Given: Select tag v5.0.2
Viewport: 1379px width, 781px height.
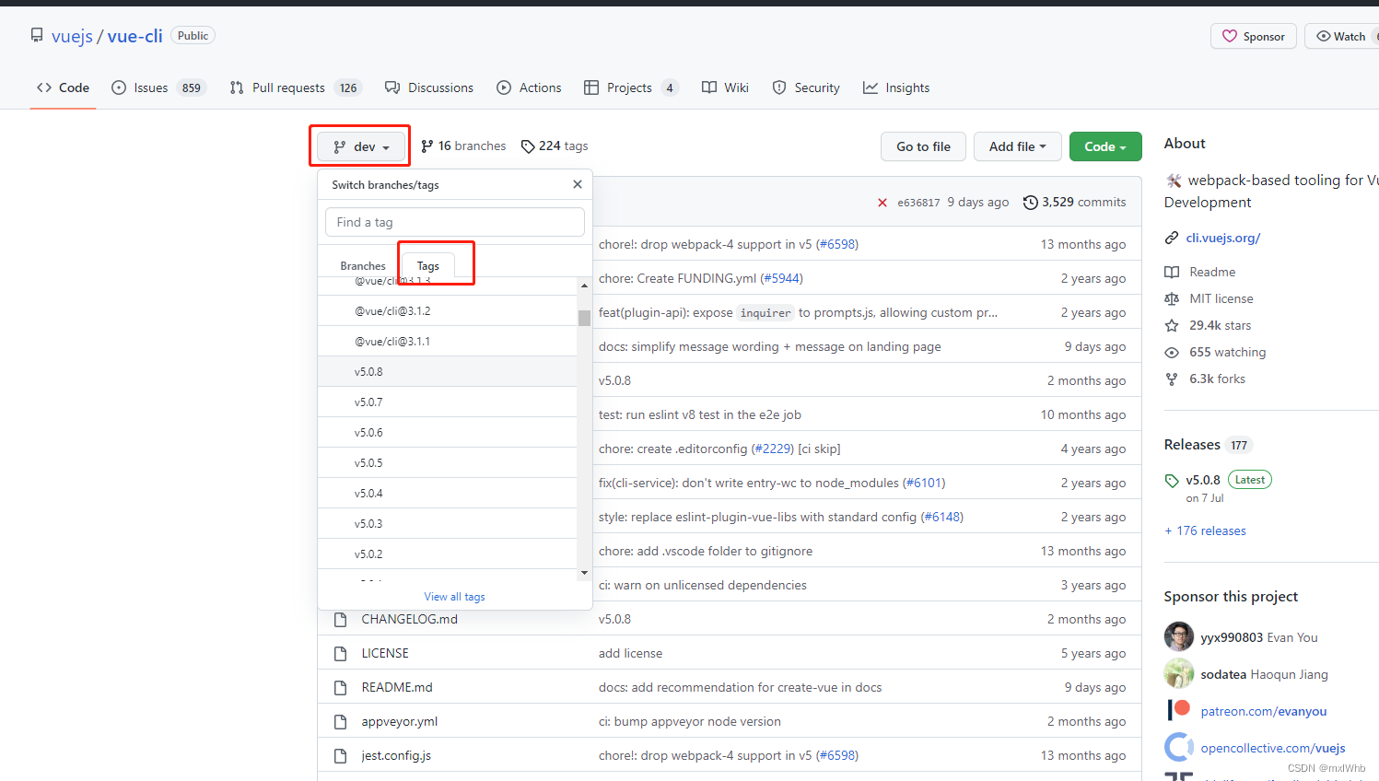Looking at the screenshot, I should pos(448,554).
